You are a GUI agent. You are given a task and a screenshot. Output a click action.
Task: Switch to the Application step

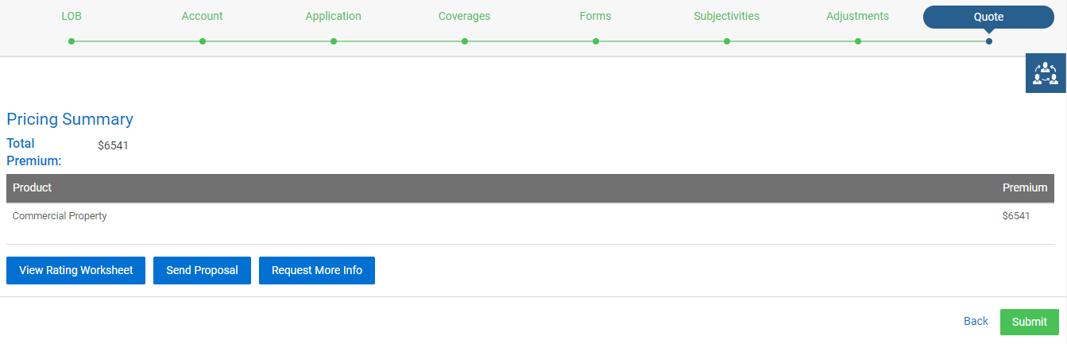pyautogui.click(x=333, y=16)
